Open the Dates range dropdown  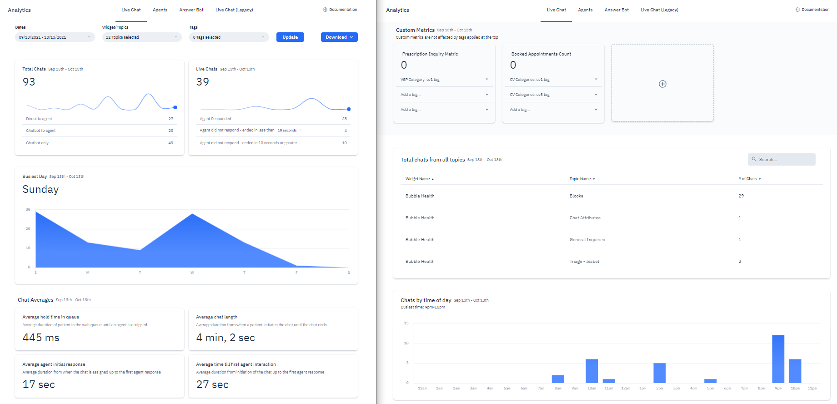pos(55,37)
